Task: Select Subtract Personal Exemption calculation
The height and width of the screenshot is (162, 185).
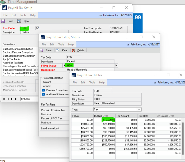Action: (18, 52)
